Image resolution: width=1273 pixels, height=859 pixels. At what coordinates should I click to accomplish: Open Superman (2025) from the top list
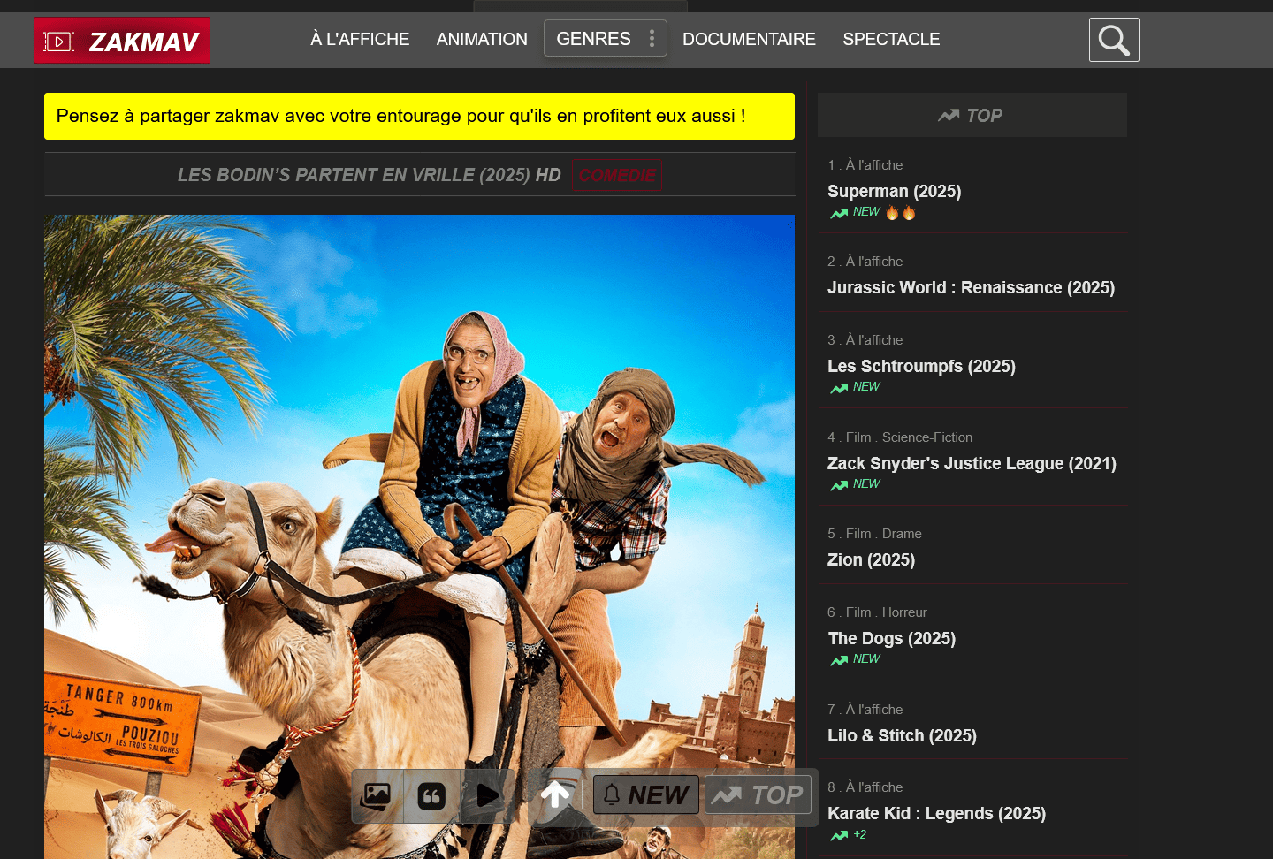point(894,191)
